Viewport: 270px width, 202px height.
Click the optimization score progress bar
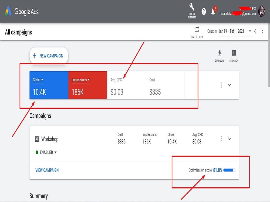pos(229,170)
